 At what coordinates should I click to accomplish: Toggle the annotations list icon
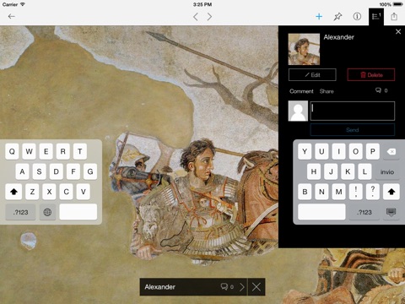(376, 17)
